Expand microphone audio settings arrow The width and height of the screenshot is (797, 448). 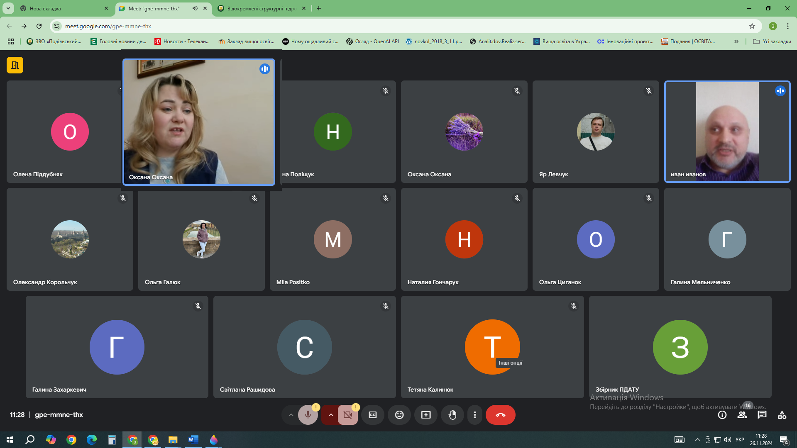[x=291, y=415]
